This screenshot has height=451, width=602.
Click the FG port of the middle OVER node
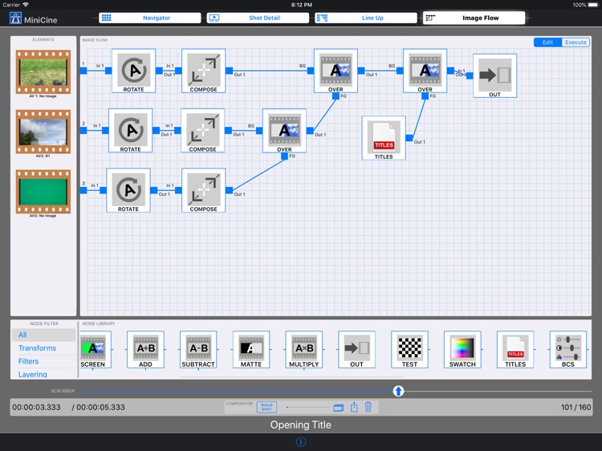[284, 156]
